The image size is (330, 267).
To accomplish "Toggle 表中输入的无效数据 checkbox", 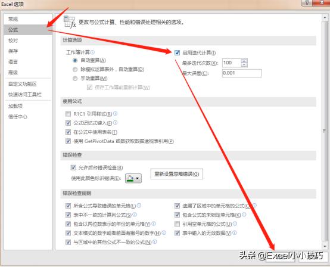I will click(177, 233).
